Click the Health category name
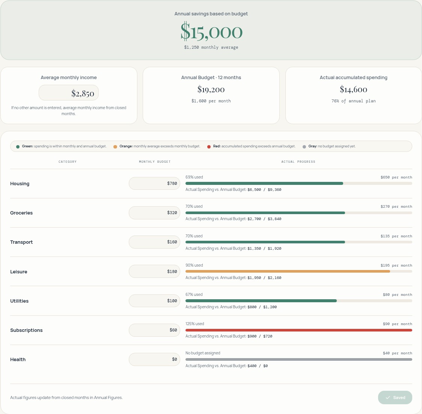The width and height of the screenshot is (422, 414). pos(18,359)
